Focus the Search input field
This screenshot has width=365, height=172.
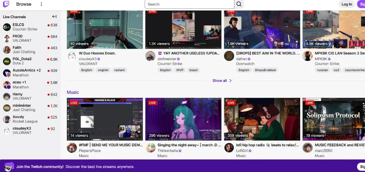tap(189, 4)
